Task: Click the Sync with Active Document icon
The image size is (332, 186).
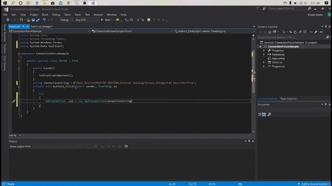Action: point(290,32)
